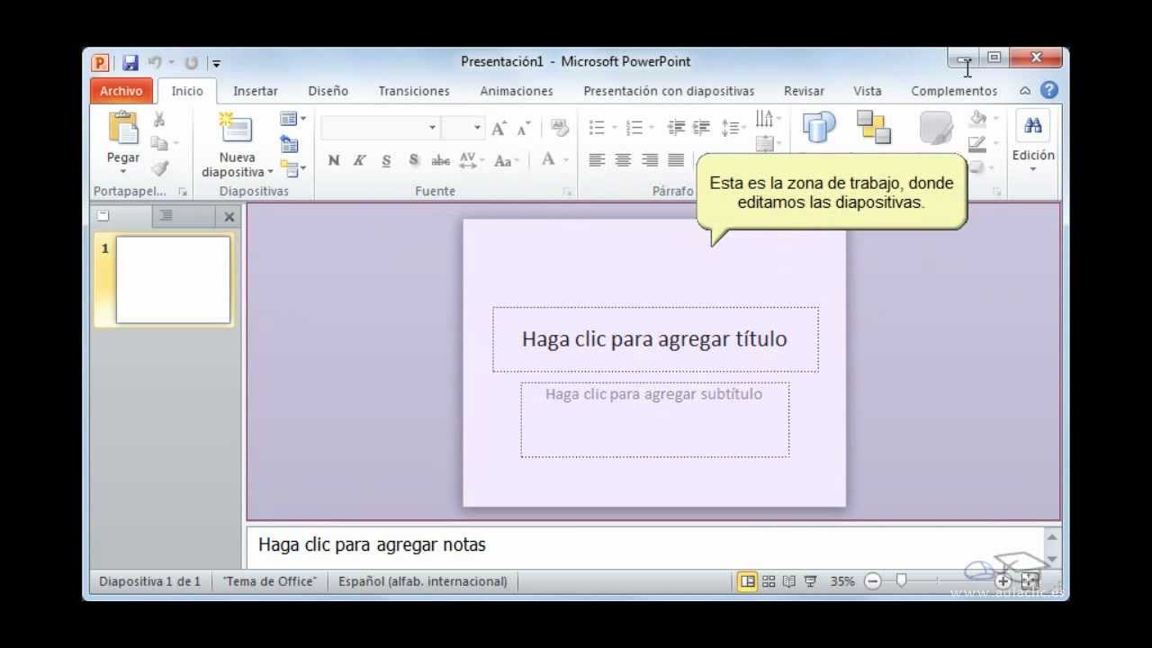The width and height of the screenshot is (1152, 648).
Task: Toggle Underline (S) formatting
Action: pyautogui.click(x=386, y=160)
